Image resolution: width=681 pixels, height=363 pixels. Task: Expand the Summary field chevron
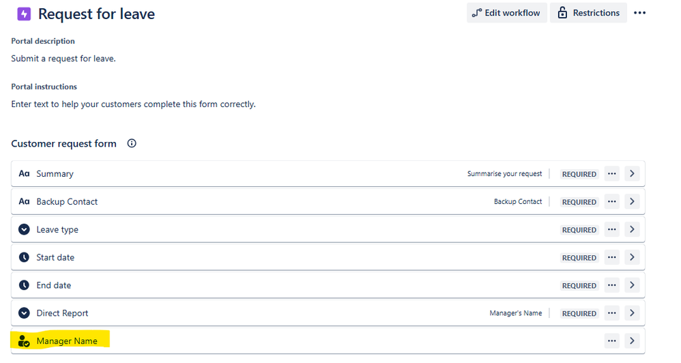[632, 174]
